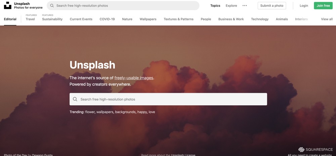Open Dewang Gupta photographer link
The image size is (336, 156).
click(42, 155)
